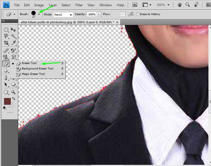Select the History Brush tool
This screenshot has height=166, width=211.
pos(13,57)
